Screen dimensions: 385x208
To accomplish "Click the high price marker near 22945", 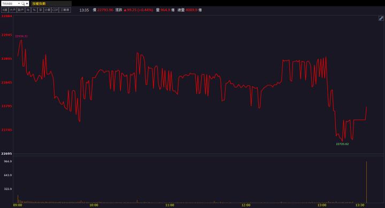I will pos(21,36).
